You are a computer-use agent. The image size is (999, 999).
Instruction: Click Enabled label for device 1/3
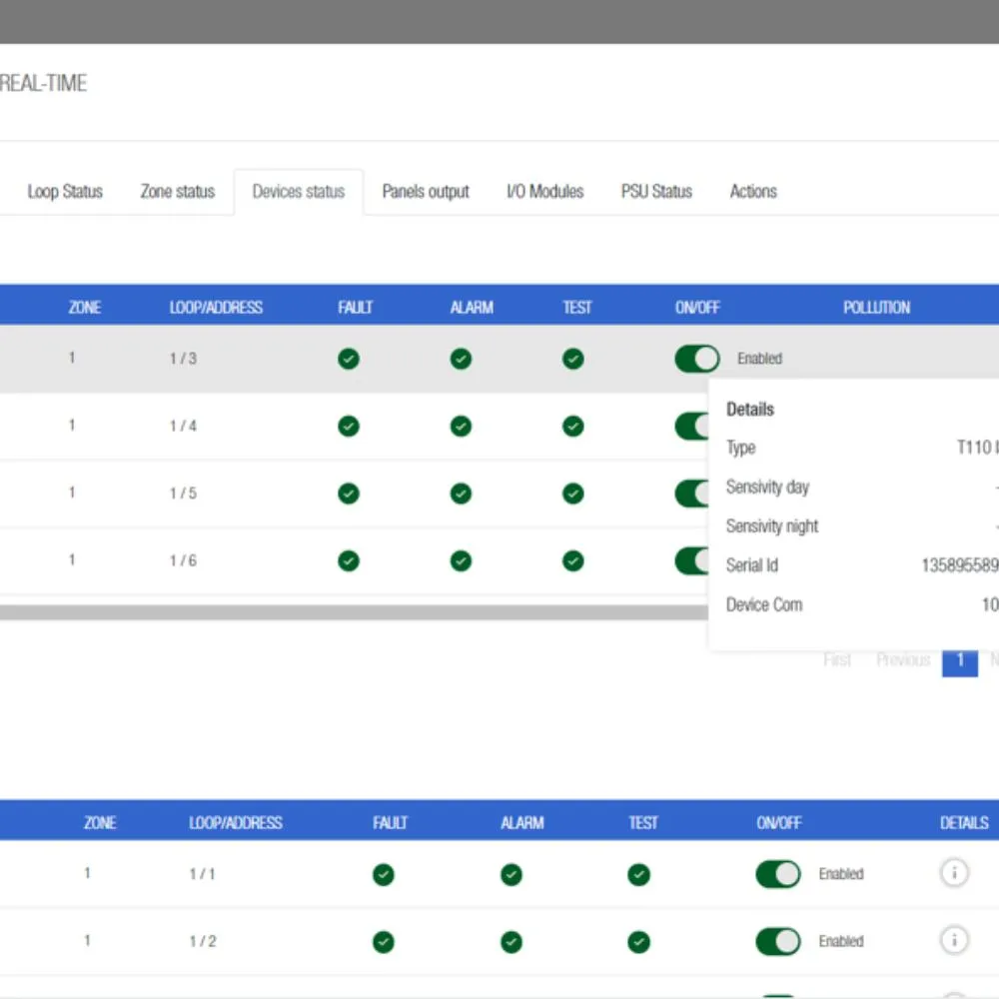[x=759, y=359]
